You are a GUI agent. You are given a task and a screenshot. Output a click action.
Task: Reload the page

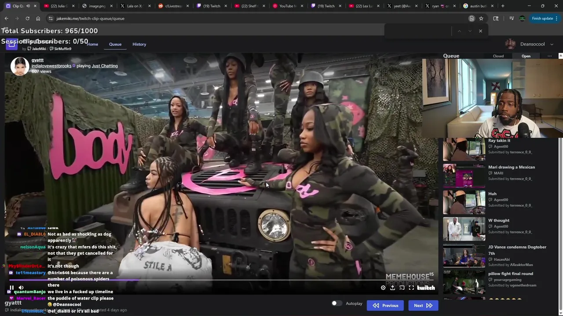(x=27, y=18)
